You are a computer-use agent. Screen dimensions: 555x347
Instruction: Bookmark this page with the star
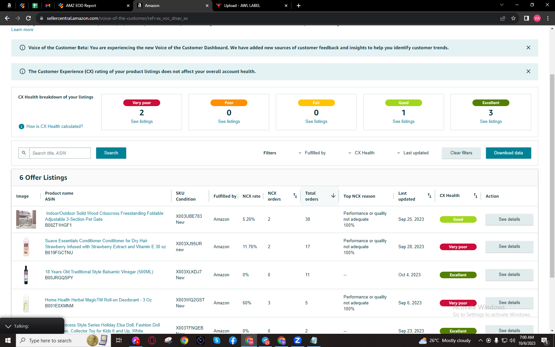513,18
